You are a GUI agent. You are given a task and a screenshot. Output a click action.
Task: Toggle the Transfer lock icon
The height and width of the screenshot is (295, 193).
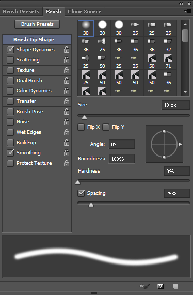(67, 101)
